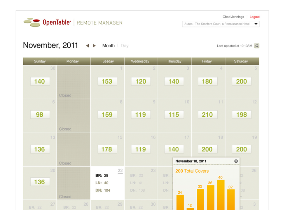This screenshot has width=283, height=210.
Task: Advance to next month with right arrow
Action: [x=94, y=46]
